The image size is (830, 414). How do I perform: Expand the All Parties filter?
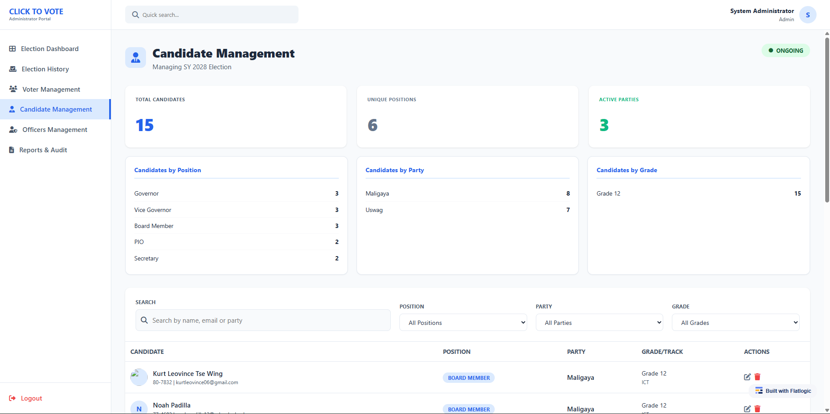[599, 323]
